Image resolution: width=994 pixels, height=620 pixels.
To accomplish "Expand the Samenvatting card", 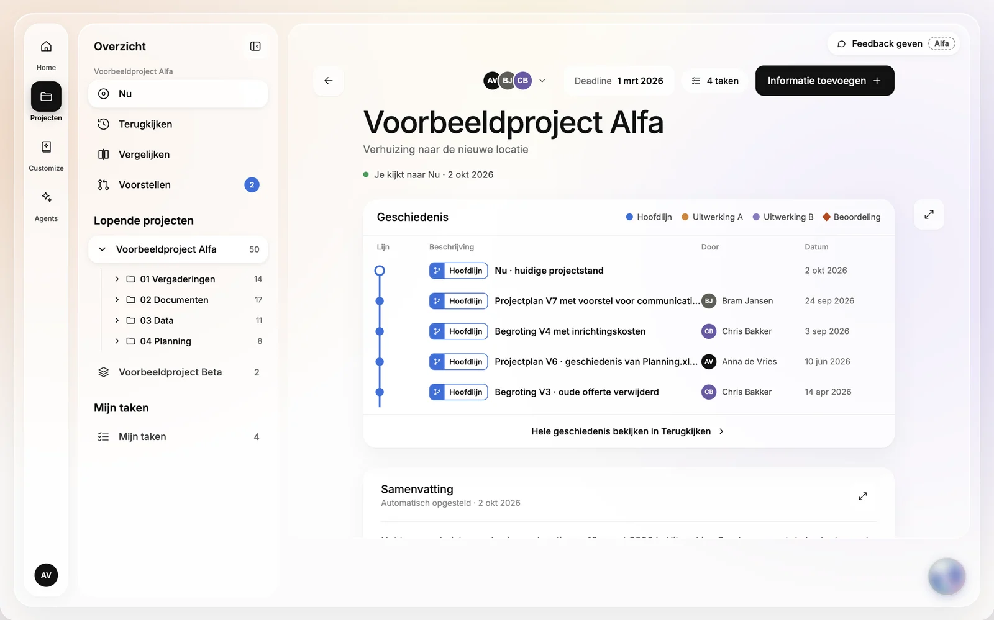I will tap(863, 496).
